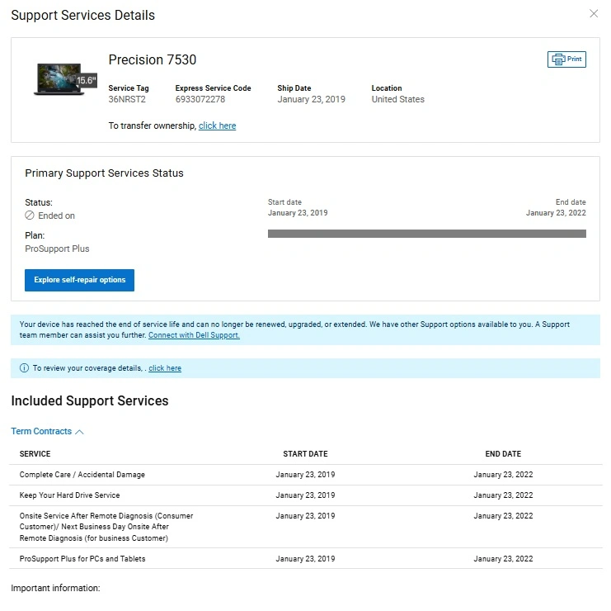The image size is (611, 611).
Task: Click the END DATE column header
Action: point(503,454)
